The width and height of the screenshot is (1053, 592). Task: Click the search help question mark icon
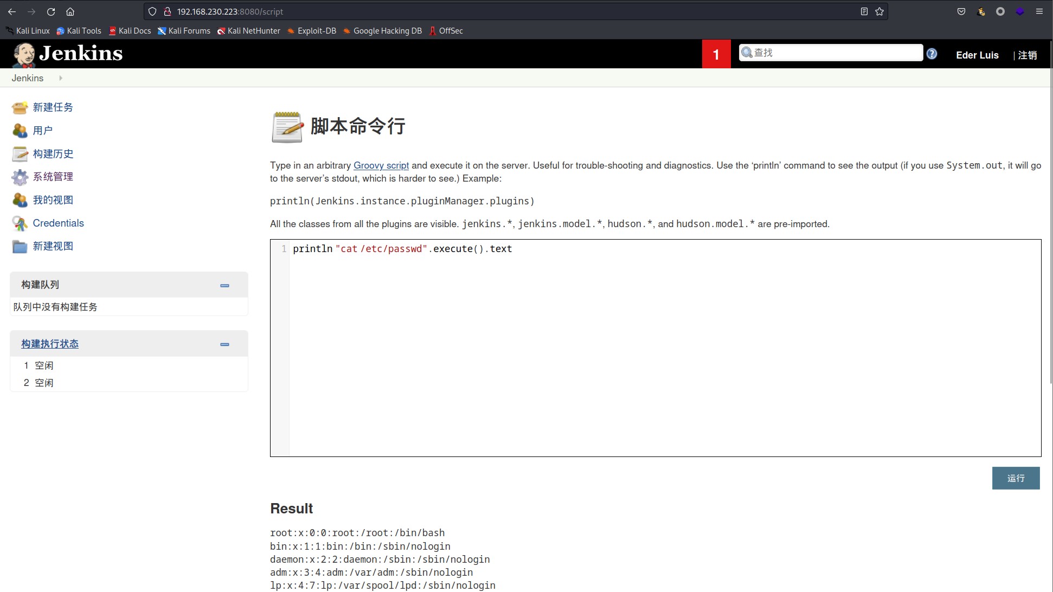click(932, 54)
